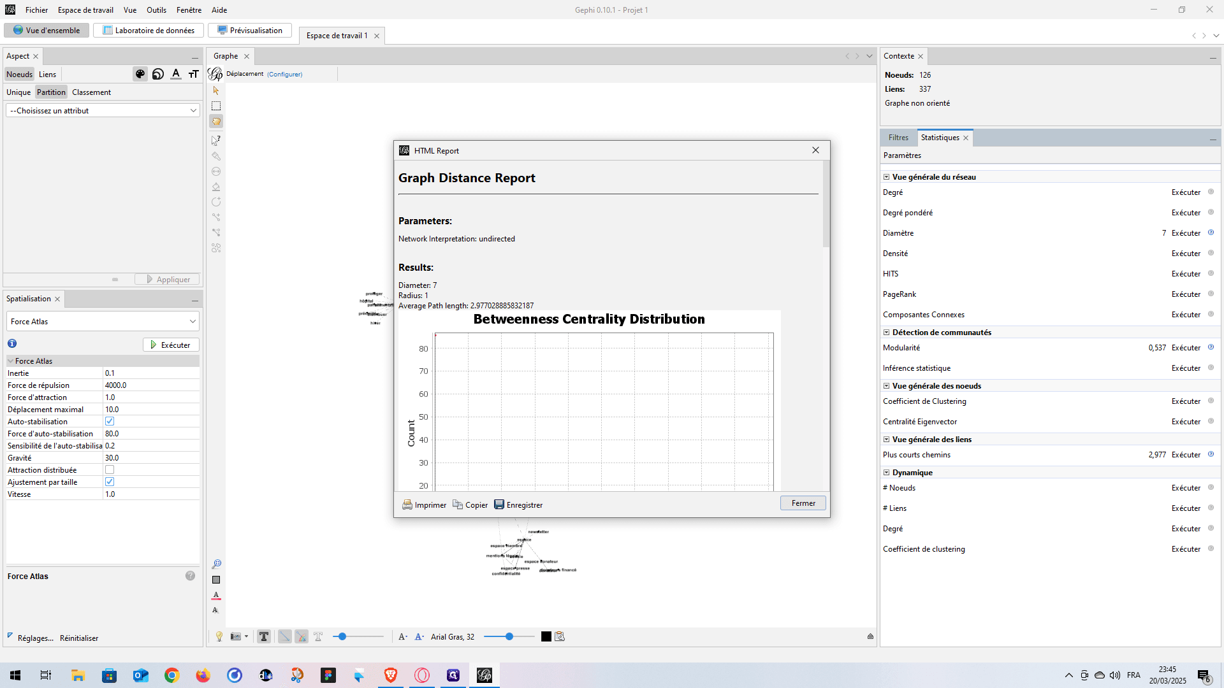
Task: Click the Arial Gras, 32 font selector
Action: pos(453,636)
